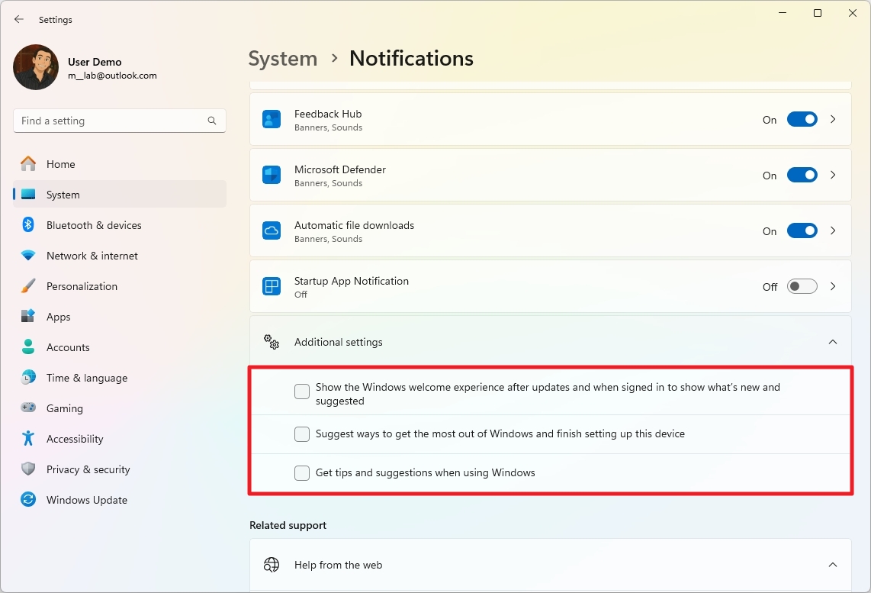This screenshot has height=593, width=871.
Task: Click the user profile avatar picture
Action: [x=36, y=67]
